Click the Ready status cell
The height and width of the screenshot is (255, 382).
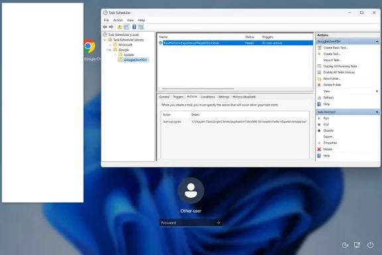249,43
